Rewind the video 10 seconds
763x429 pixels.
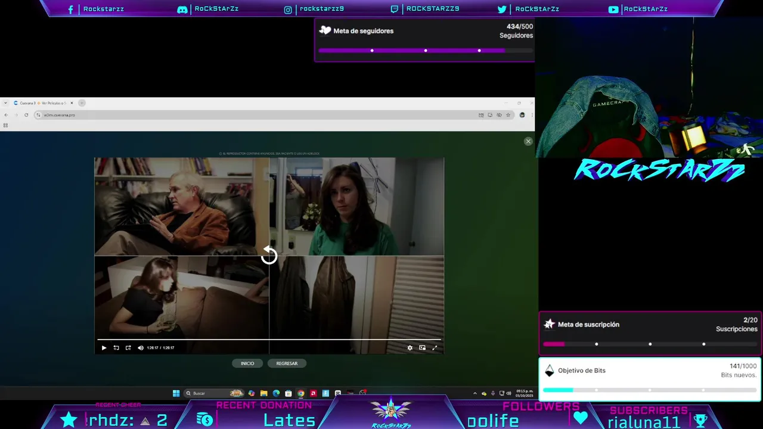pyautogui.click(x=116, y=347)
